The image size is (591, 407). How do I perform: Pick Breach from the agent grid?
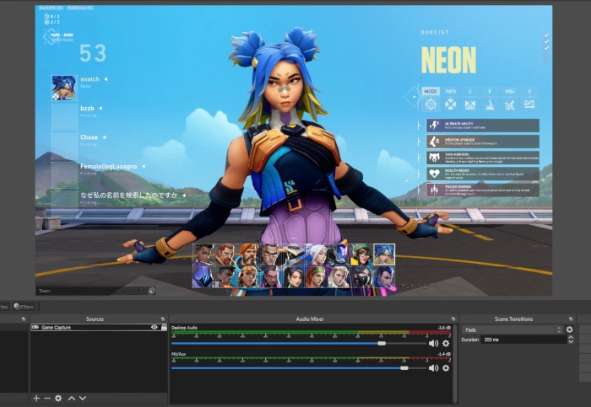226,254
